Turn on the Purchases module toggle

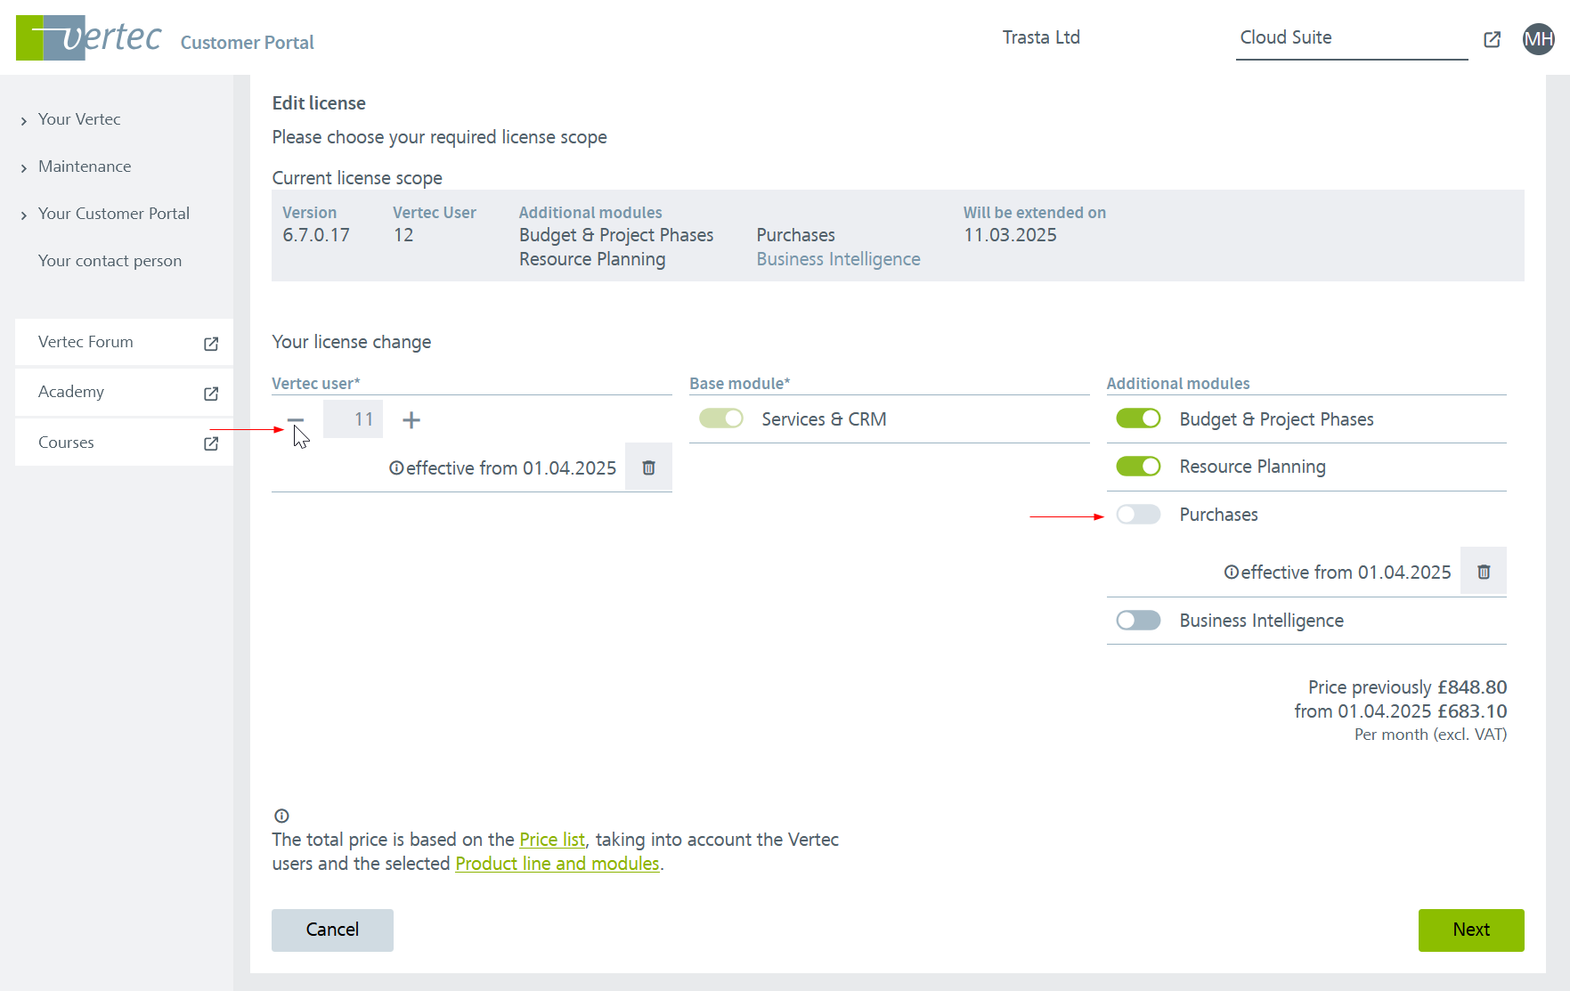coord(1137,515)
